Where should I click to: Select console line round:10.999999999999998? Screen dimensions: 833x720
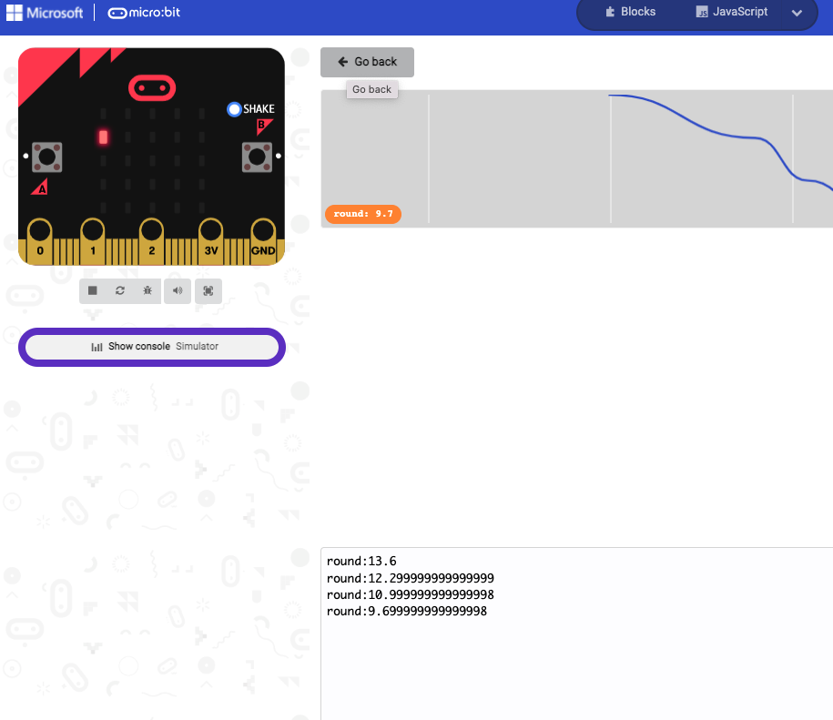tap(410, 594)
